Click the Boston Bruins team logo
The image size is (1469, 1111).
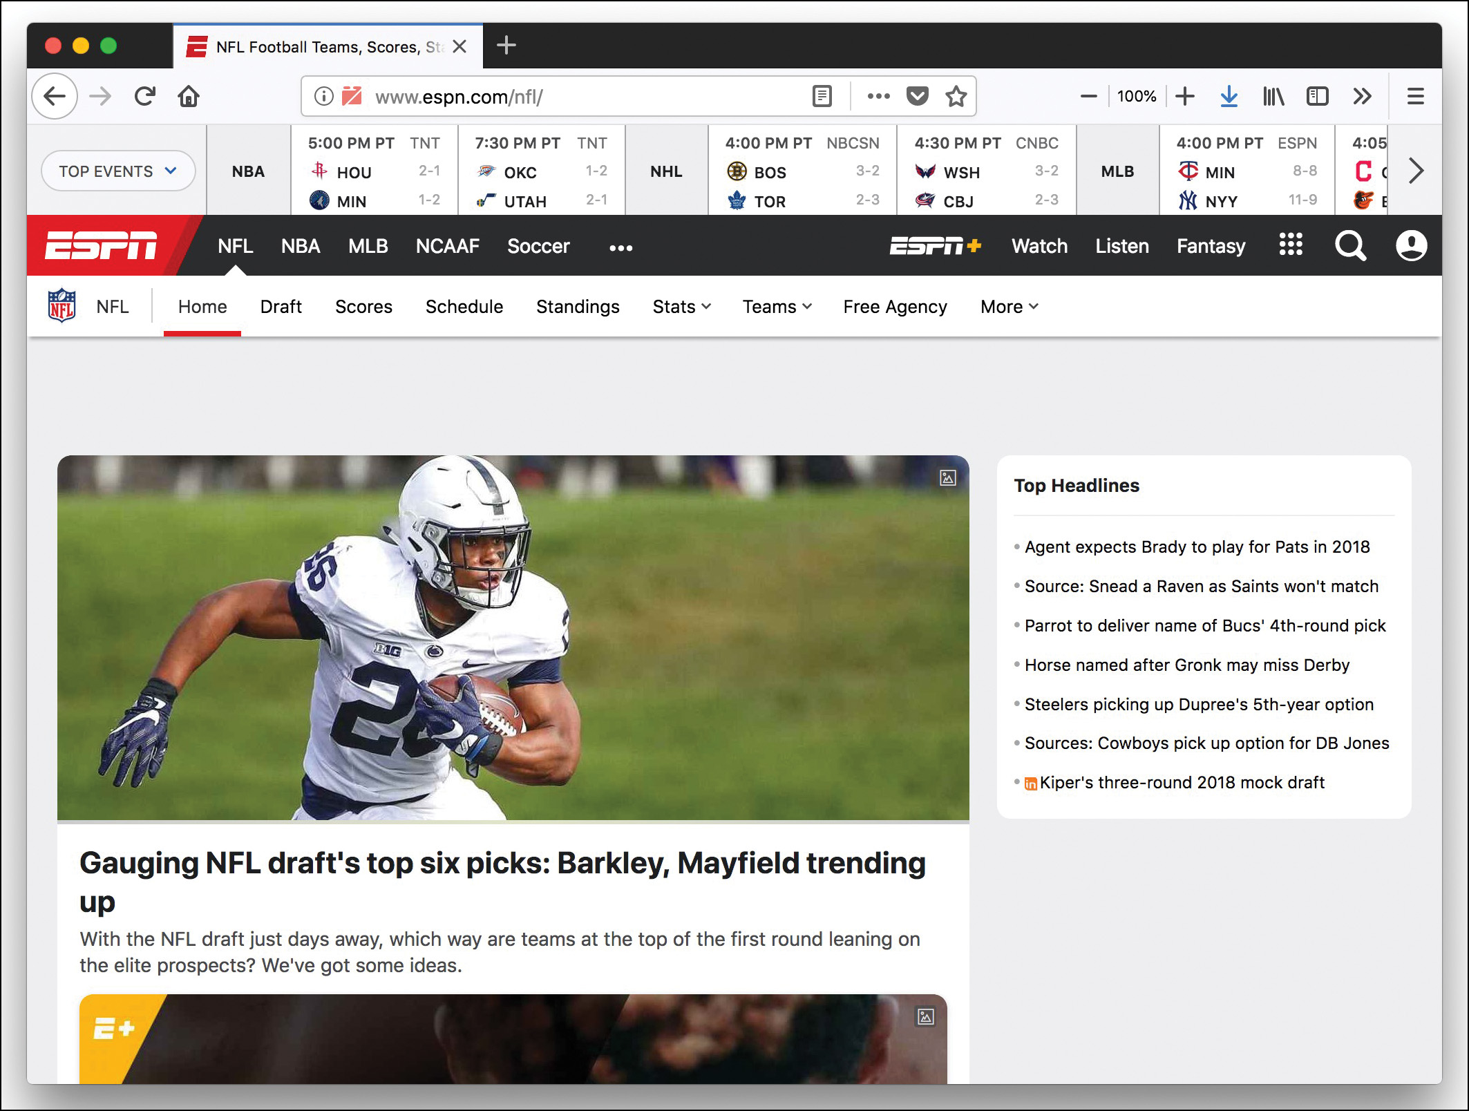[x=737, y=172]
